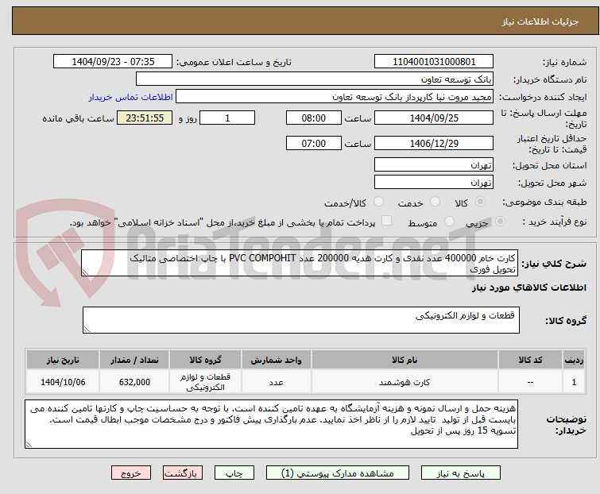600x494 pixels.
Task: Click the شماره نیاز field 1104001031000801
Action: pos(434,62)
